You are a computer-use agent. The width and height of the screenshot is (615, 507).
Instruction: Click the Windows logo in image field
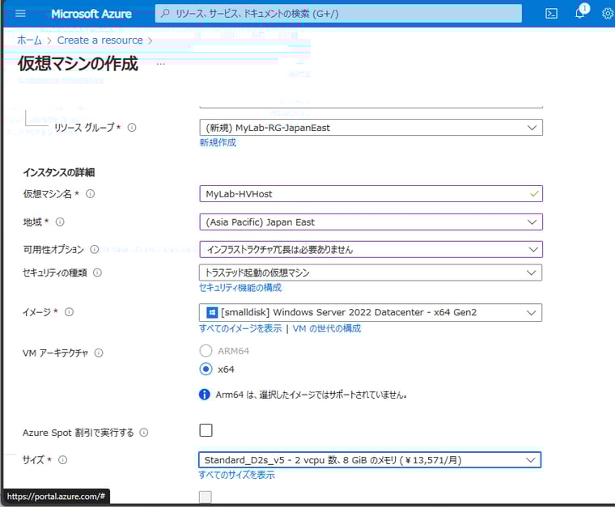click(x=212, y=312)
